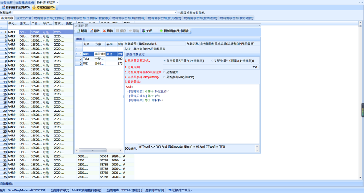
Task: Switch to the 必要生产量 tab
Action: click(x=24, y=18)
